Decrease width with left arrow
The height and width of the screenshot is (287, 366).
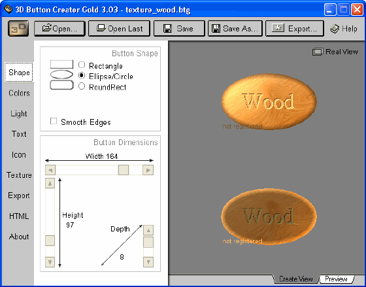[50, 170]
